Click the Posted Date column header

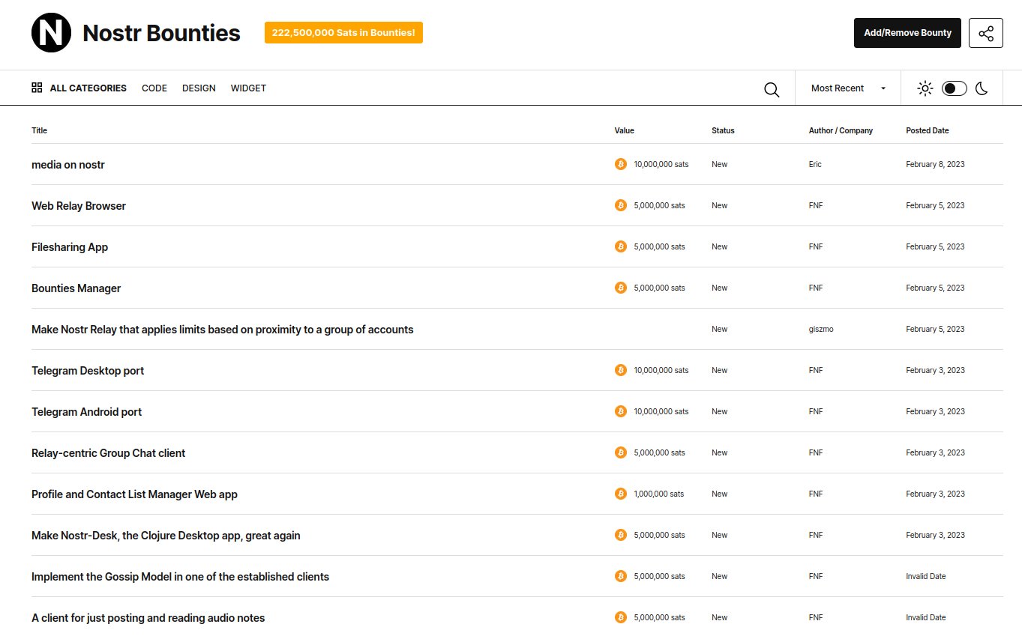tap(927, 130)
